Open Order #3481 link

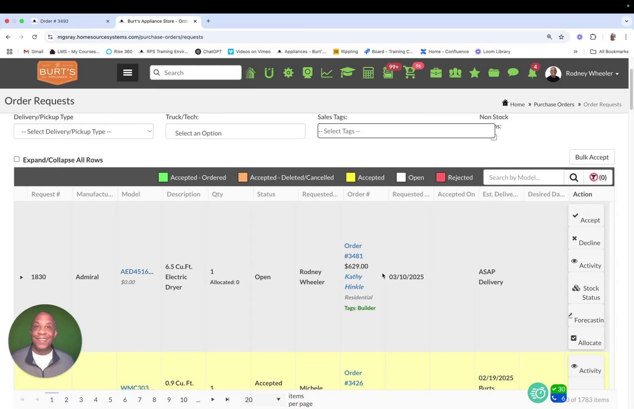(354, 251)
